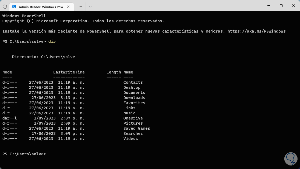Click the 'Name' column header
The width and height of the screenshot is (300, 169).
click(128, 72)
